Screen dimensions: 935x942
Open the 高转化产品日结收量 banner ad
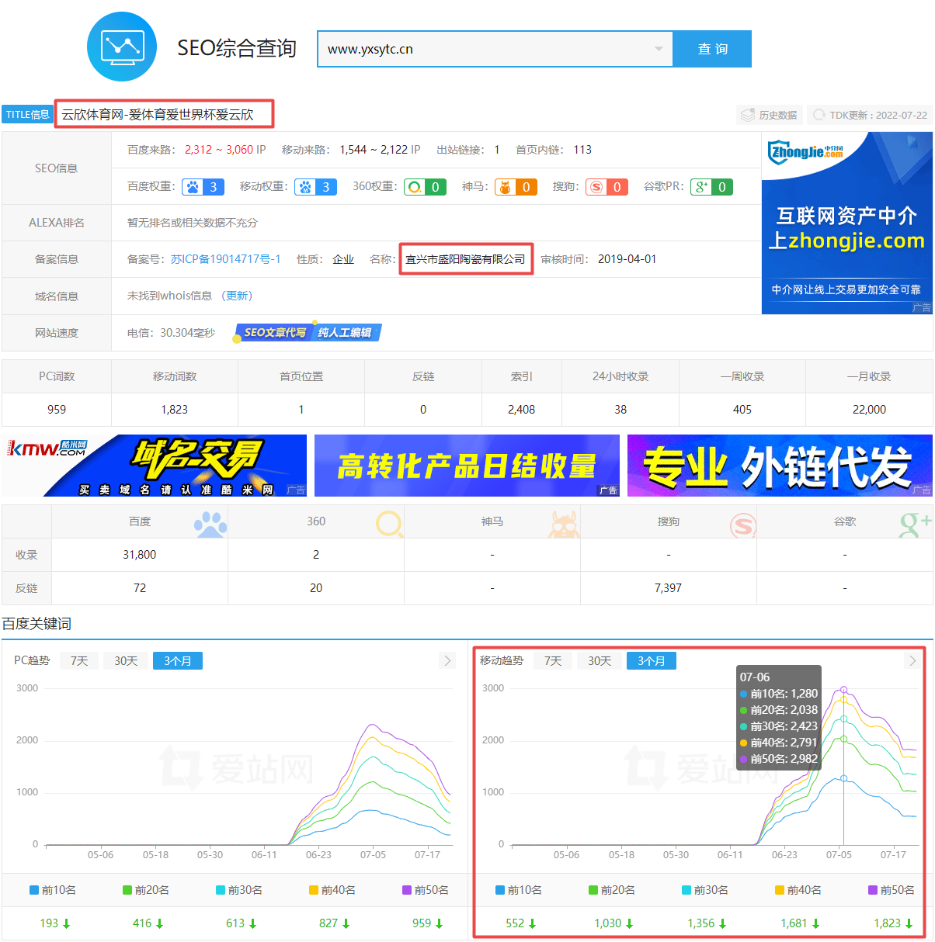467,466
